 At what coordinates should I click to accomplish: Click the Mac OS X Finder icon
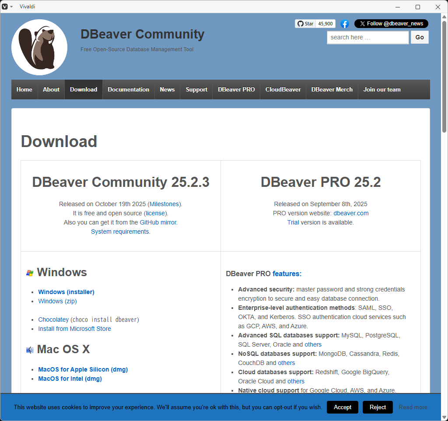[x=30, y=350]
